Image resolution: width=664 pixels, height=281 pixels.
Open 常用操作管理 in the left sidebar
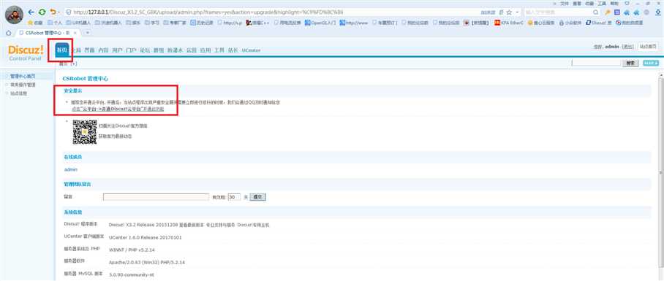point(23,85)
